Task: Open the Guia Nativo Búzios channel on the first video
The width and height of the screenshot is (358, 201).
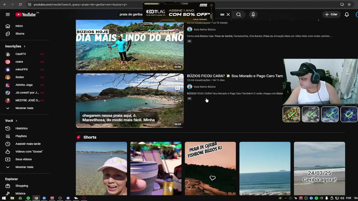Action: [x=204, y=29]
